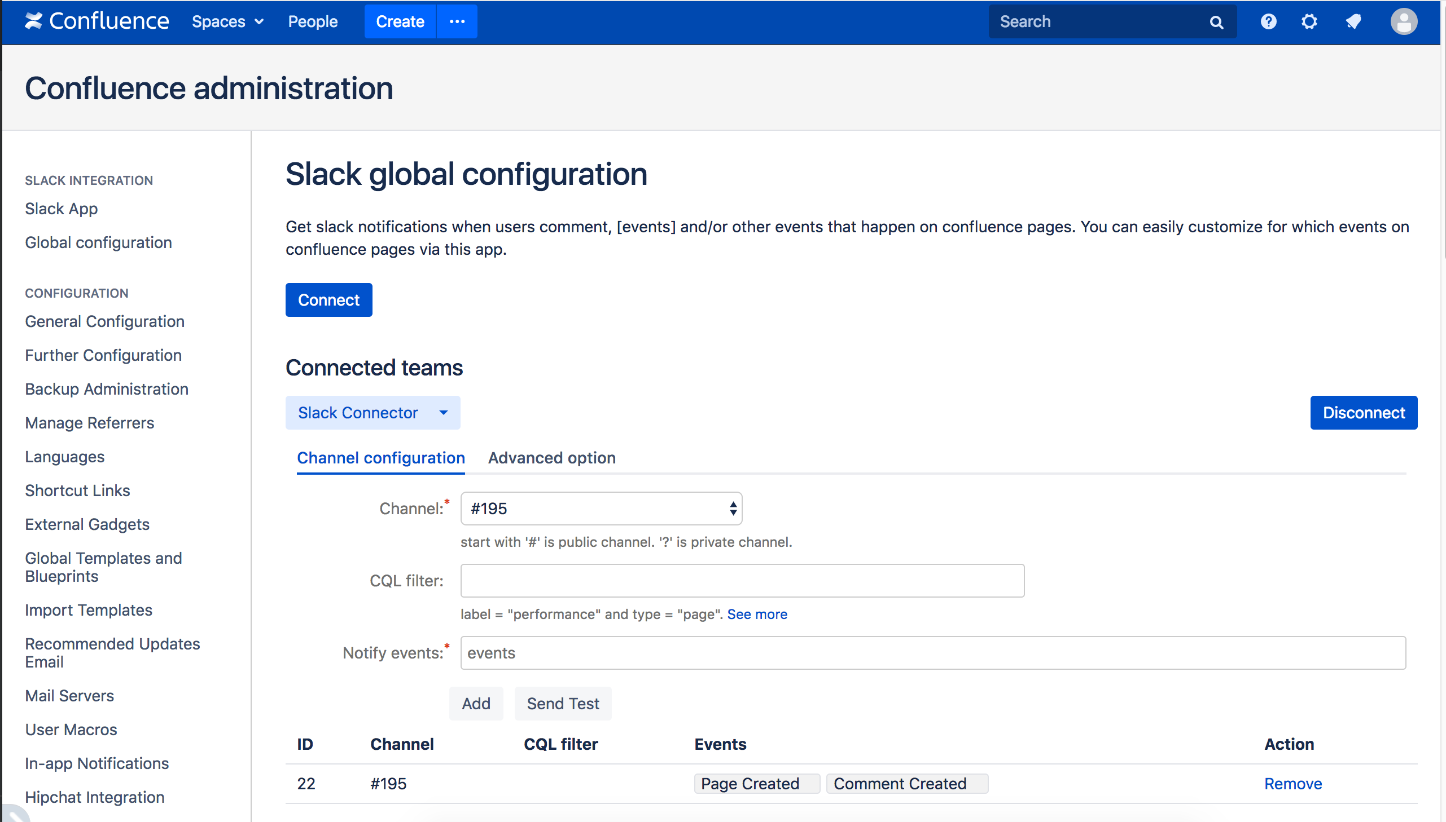Click the Connect button
Viewport: 1446px width, 822px height.
pos(328,300)
